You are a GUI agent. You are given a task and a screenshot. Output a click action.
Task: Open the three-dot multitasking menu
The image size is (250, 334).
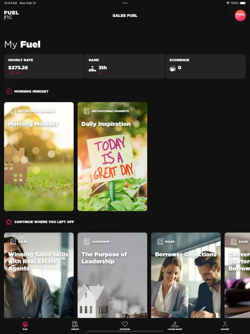[x=125, y=3]
